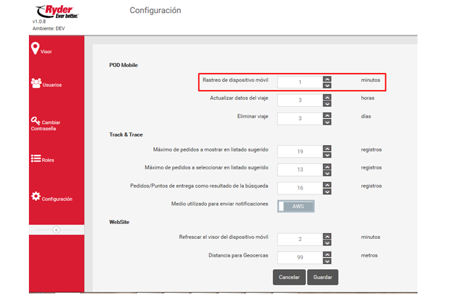
Task: Increase Eliminar viaje days value
Action: [x=327, y=115]
